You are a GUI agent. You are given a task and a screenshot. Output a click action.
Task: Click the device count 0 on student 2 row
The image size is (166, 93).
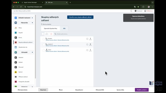(x=90, y=44)
